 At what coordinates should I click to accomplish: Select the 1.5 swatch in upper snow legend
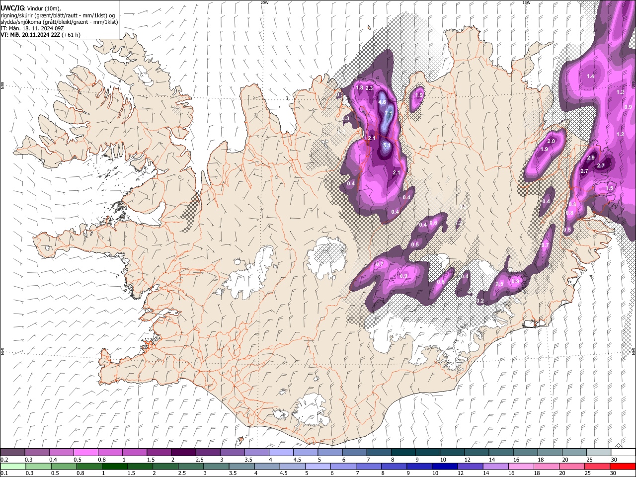(159, 453)
